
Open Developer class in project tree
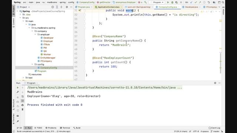pyautogui.click(x=49, y=38)
